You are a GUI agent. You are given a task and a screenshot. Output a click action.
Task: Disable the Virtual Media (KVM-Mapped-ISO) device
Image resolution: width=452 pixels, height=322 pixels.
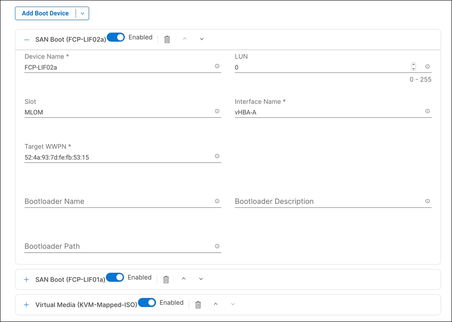tap(147, 303)
